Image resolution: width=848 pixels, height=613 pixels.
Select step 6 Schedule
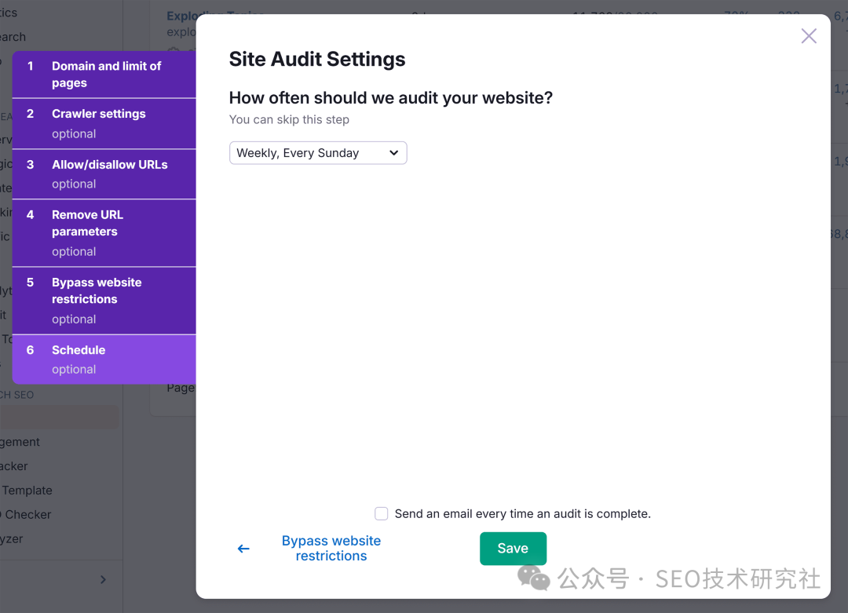104,359
